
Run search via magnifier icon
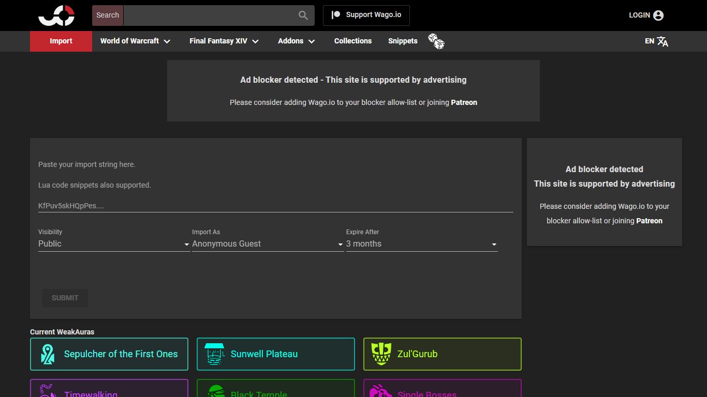pyautogui.click(x=303, y=16)
